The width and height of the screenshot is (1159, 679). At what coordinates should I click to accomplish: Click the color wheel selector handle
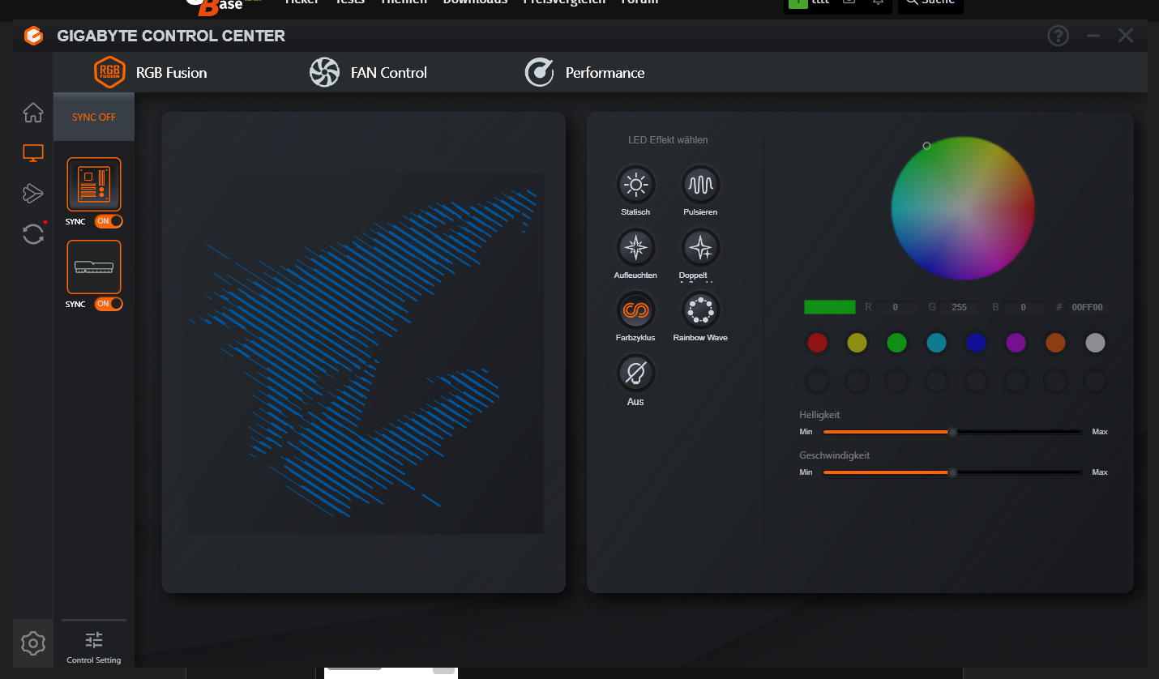926,146
